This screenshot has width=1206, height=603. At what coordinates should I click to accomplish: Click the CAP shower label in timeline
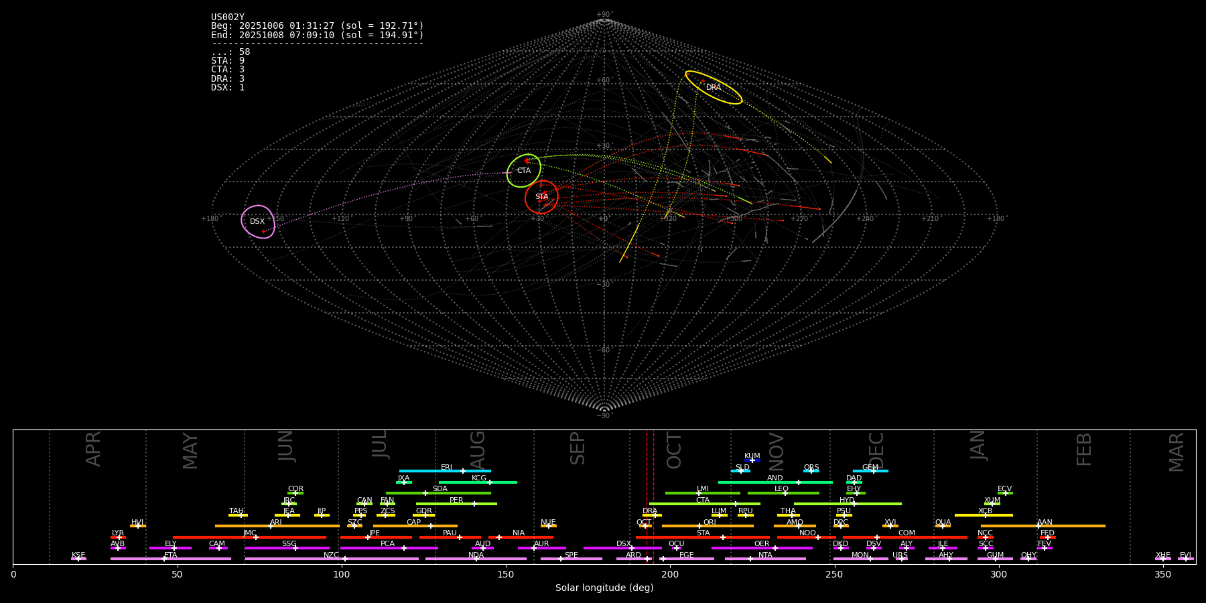point(414,523)
